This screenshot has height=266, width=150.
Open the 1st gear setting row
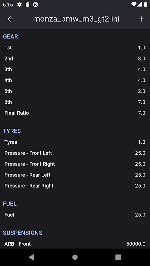[75, 48]
